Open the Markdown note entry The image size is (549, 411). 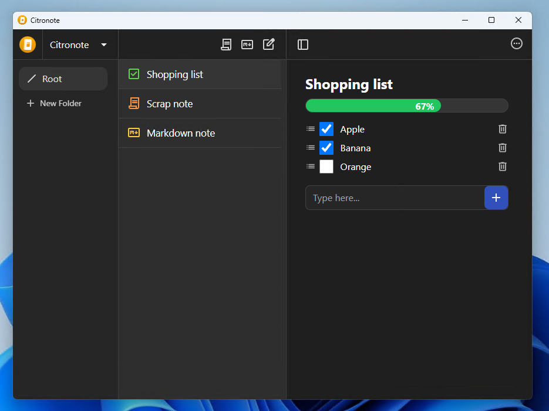coord(200,133)
